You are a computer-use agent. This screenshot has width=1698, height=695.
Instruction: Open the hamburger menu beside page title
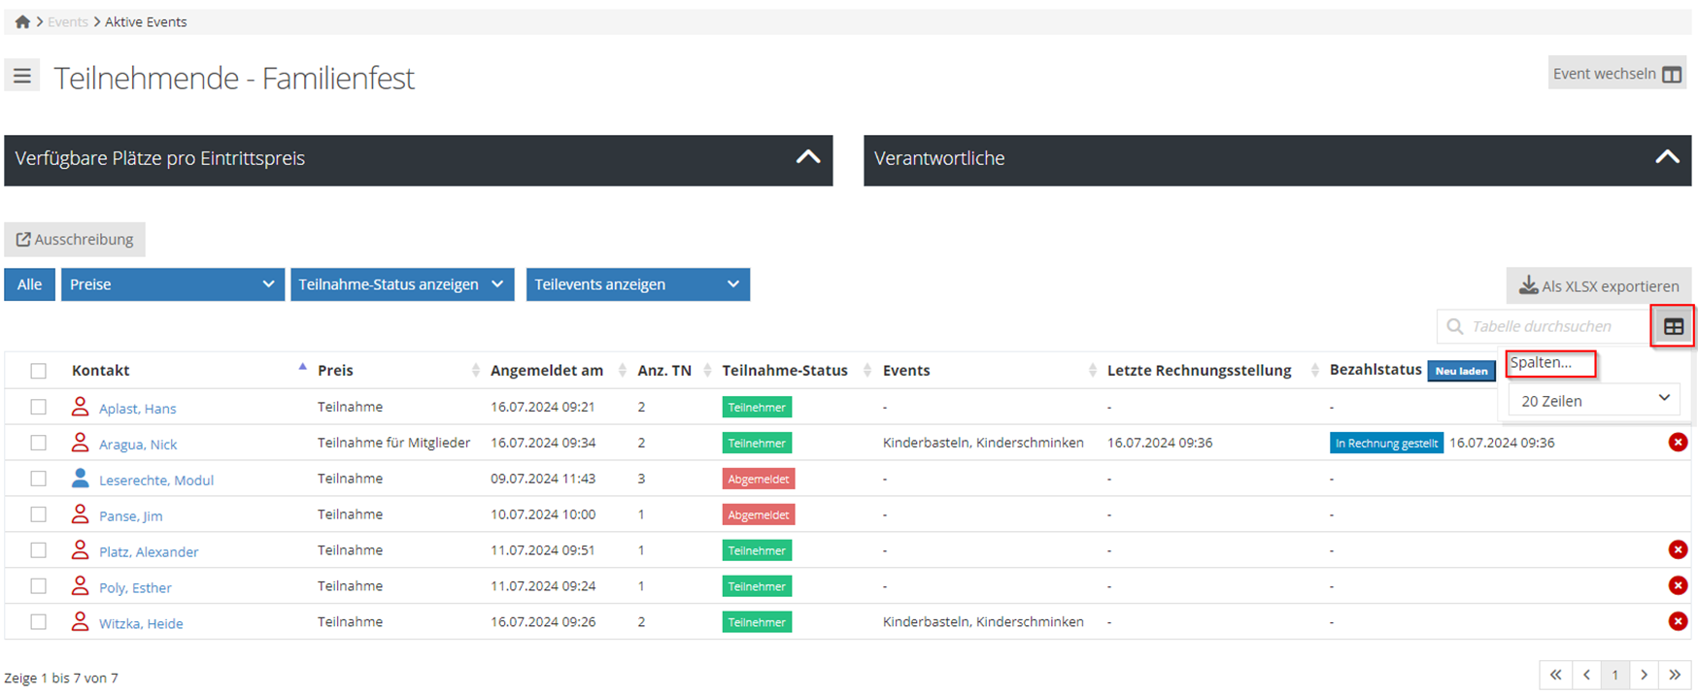click(22, 76)
